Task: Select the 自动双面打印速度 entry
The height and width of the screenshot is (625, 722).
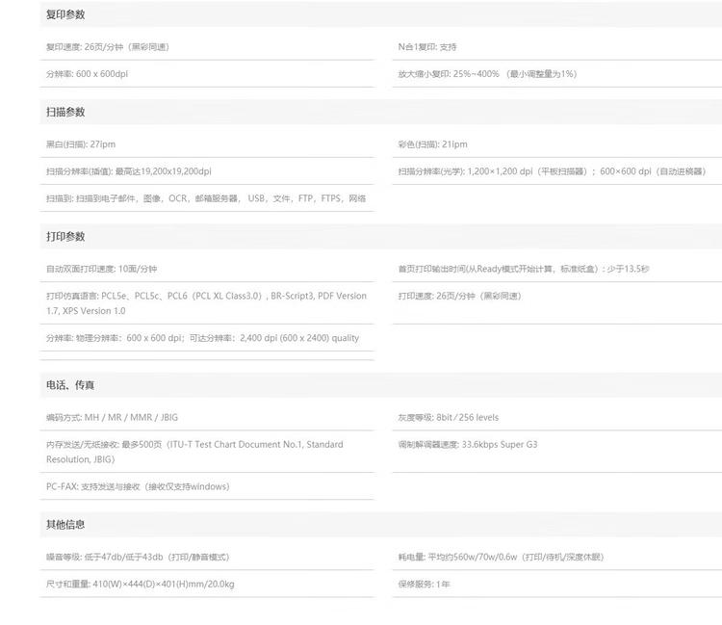Action: point(101,269)
